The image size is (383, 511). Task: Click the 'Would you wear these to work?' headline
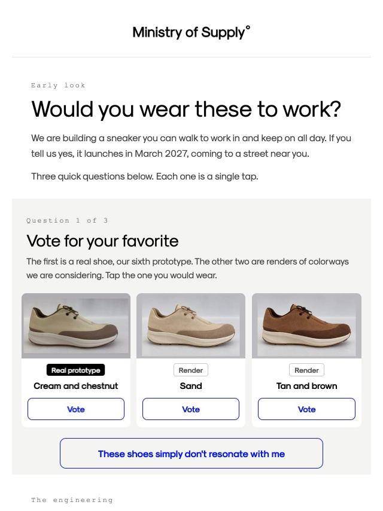point(186,109)
